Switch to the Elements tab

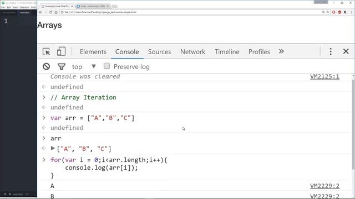[x=93, y=51]
